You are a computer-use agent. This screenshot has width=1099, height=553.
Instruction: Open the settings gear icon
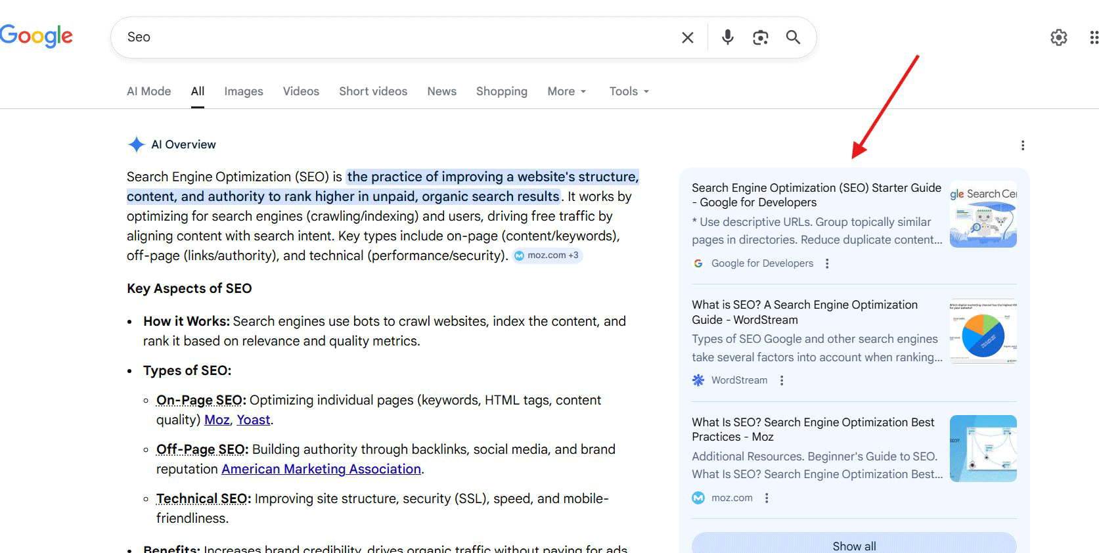[1058, 37]
